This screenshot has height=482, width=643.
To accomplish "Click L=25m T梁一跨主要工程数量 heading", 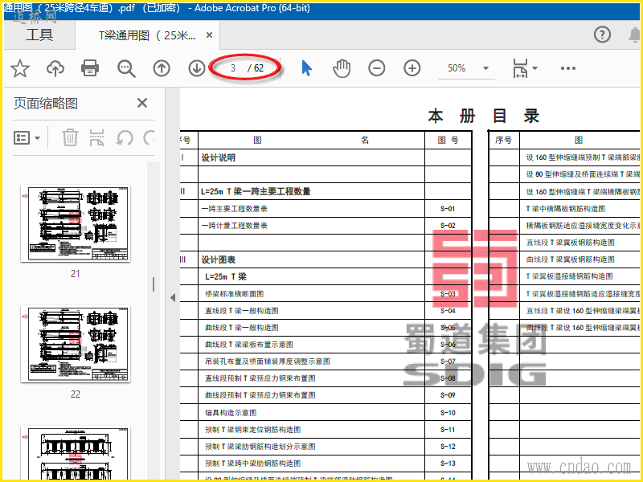I will [x=256, y=191].
